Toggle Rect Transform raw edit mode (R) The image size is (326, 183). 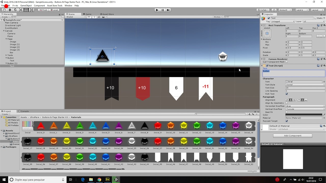tap(323, 36)
